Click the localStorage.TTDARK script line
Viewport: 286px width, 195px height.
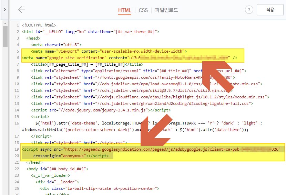[149, 123]
